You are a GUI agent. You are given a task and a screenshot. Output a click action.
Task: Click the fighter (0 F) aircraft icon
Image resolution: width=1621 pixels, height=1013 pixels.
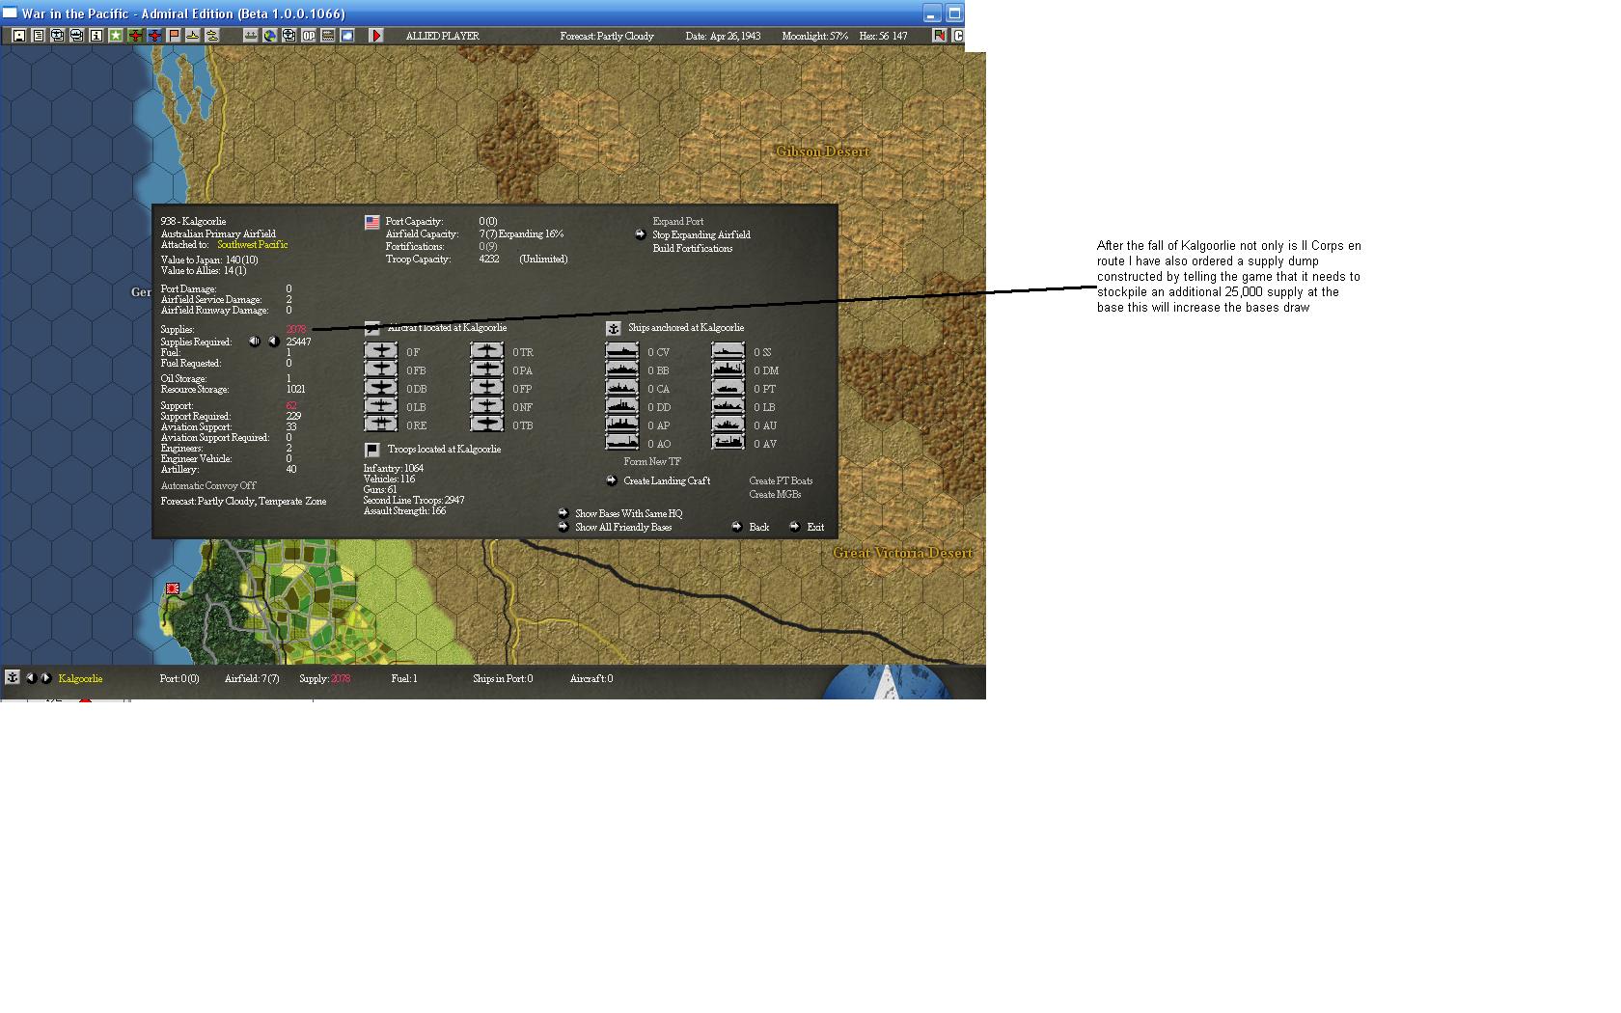[x=381, y=352]
